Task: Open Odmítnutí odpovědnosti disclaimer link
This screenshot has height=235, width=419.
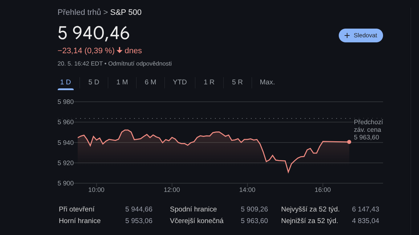Action: (140, 64)
